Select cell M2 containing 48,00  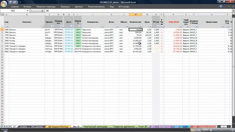135,30
